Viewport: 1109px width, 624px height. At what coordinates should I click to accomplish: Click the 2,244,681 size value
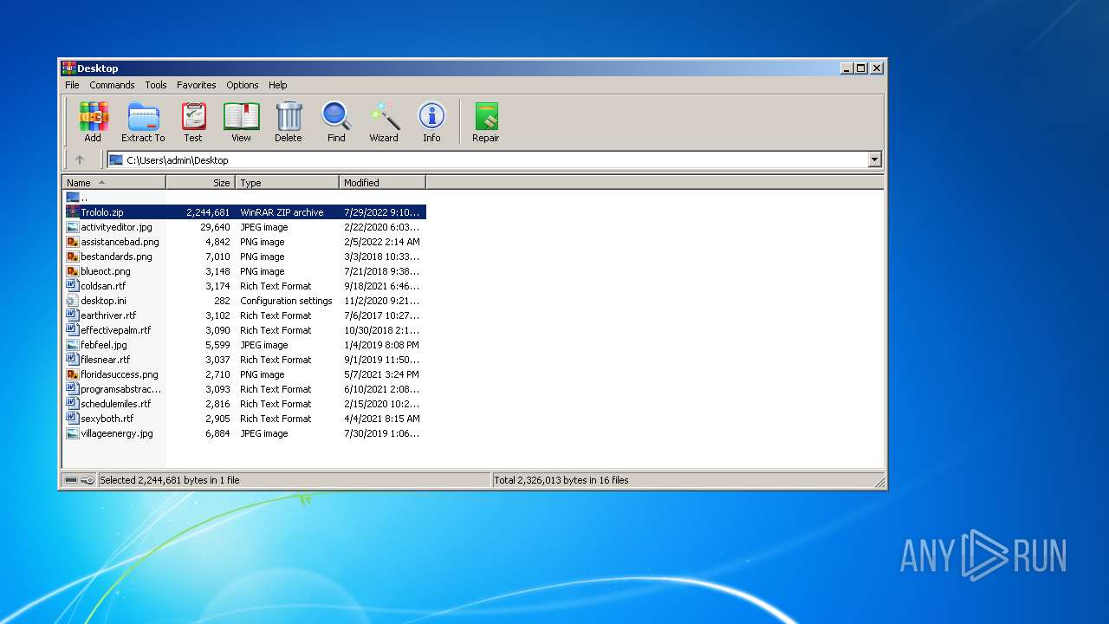(208, 212)
